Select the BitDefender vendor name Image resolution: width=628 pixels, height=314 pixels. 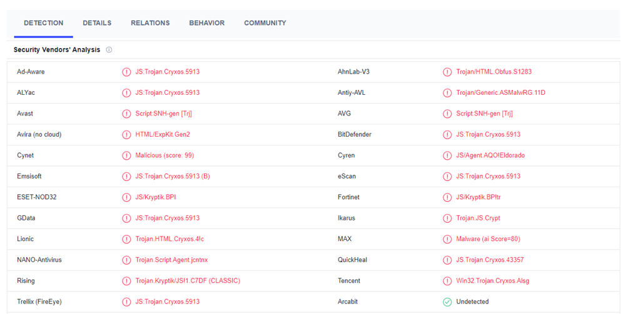pos(355,135)
